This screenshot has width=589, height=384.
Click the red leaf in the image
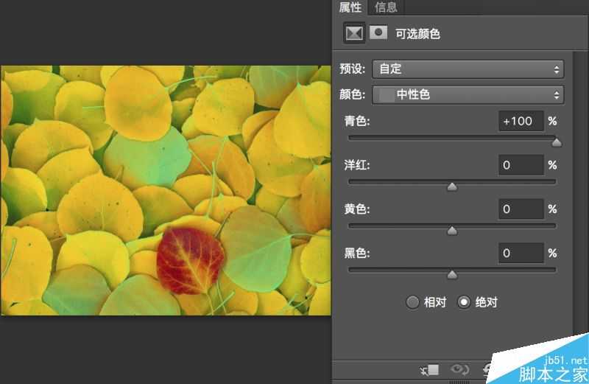coord(190,259)
